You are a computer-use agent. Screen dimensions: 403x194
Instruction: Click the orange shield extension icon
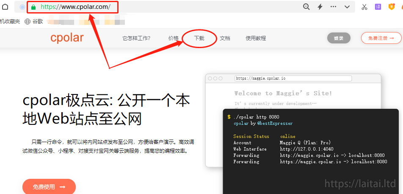tap(392, 7)
